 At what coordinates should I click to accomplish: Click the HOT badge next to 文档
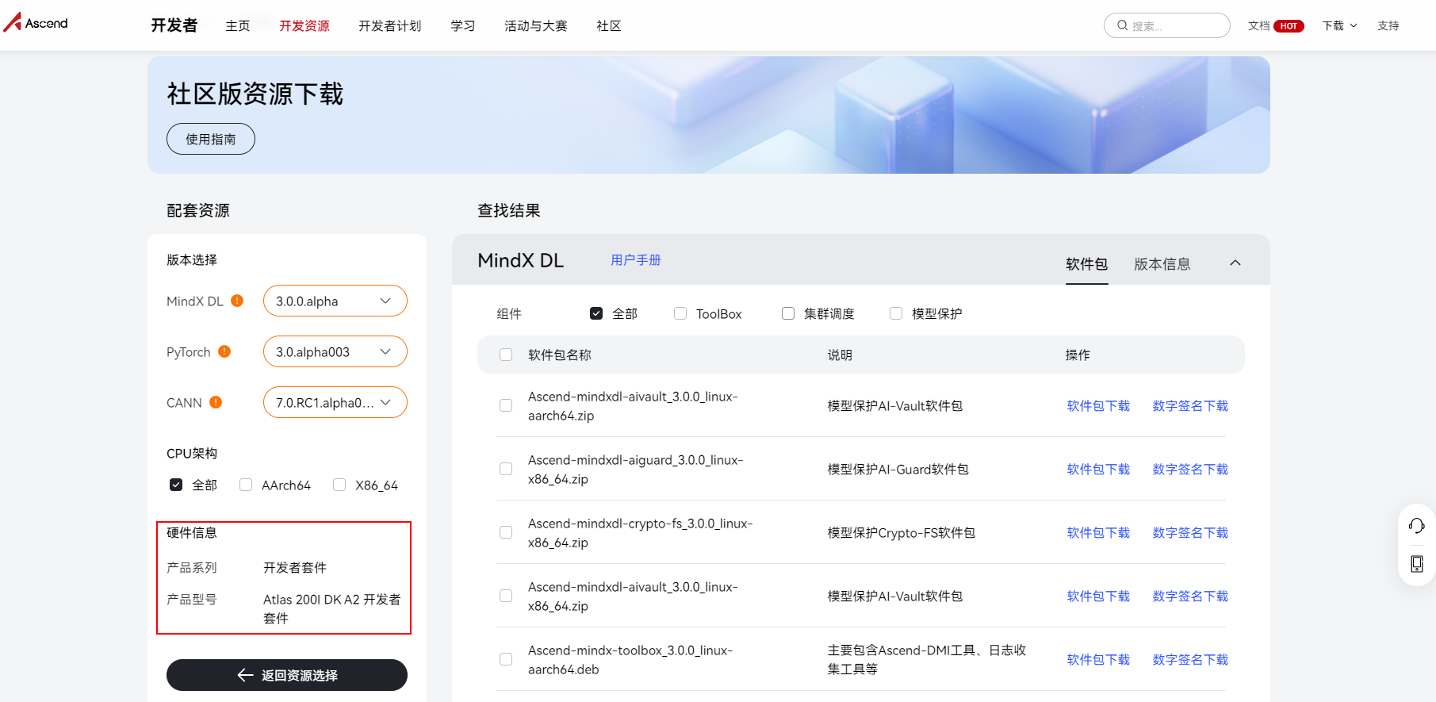(x=1289, y=26)
